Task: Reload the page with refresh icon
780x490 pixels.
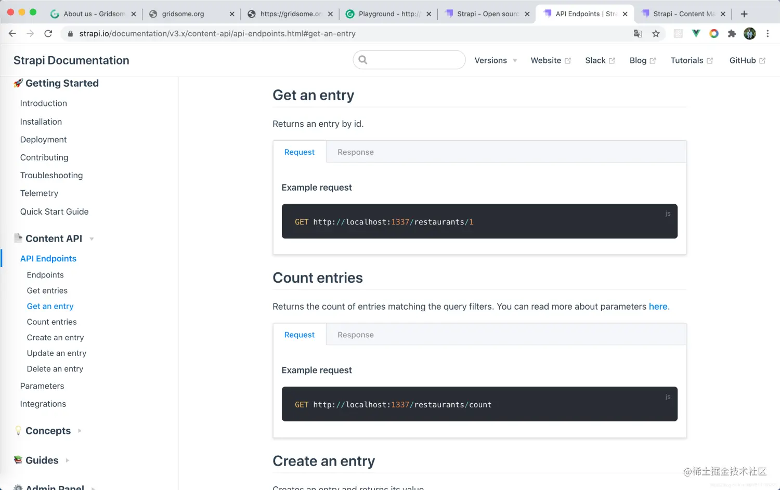Action: click(48, 33)
